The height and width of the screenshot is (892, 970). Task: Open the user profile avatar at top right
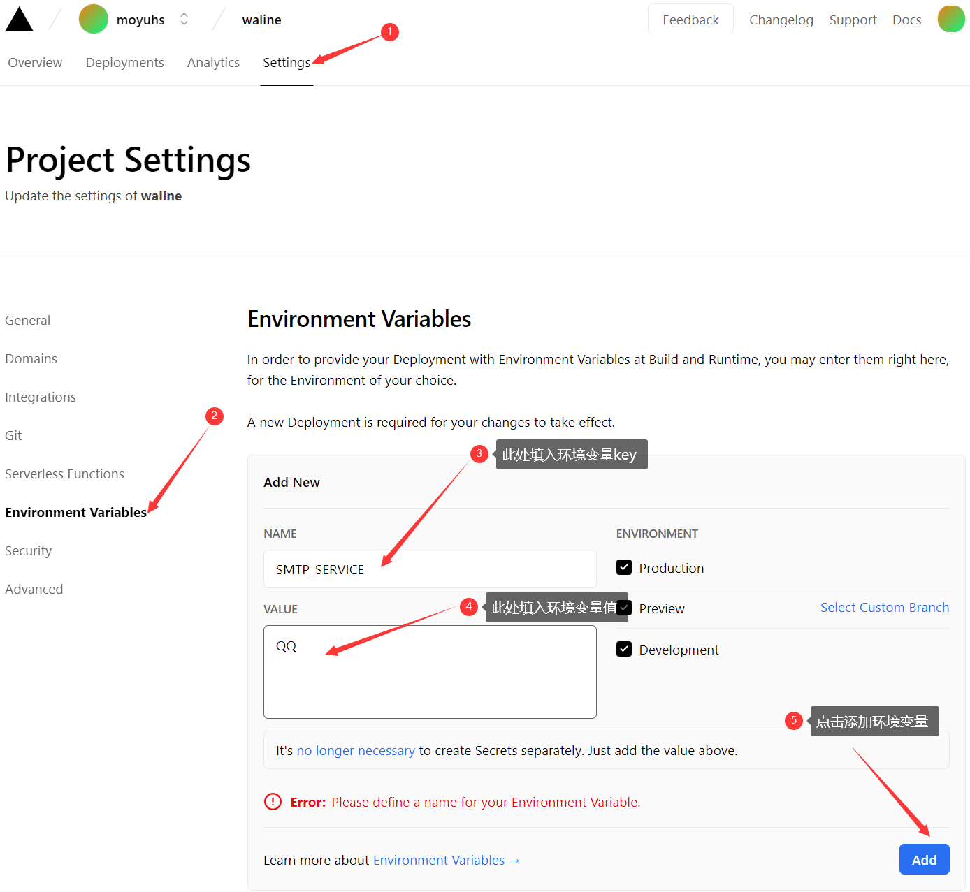click(951, 19)
